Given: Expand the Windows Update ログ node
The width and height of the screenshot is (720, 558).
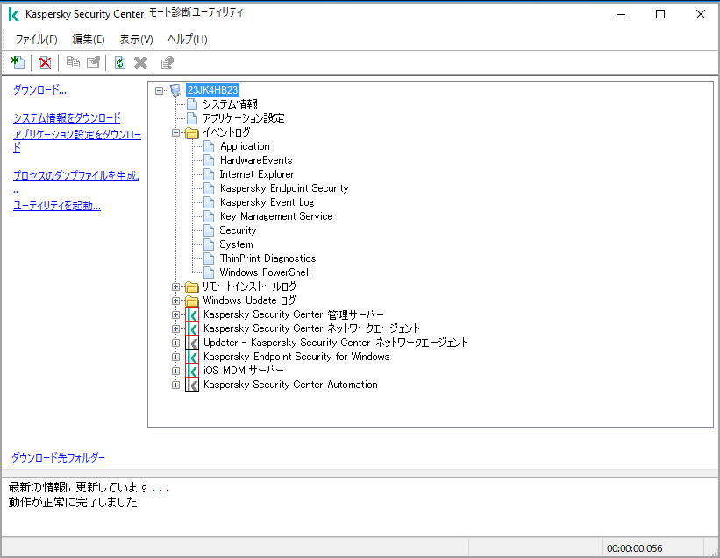Looking at the screenshot, I should coord(175,300).
